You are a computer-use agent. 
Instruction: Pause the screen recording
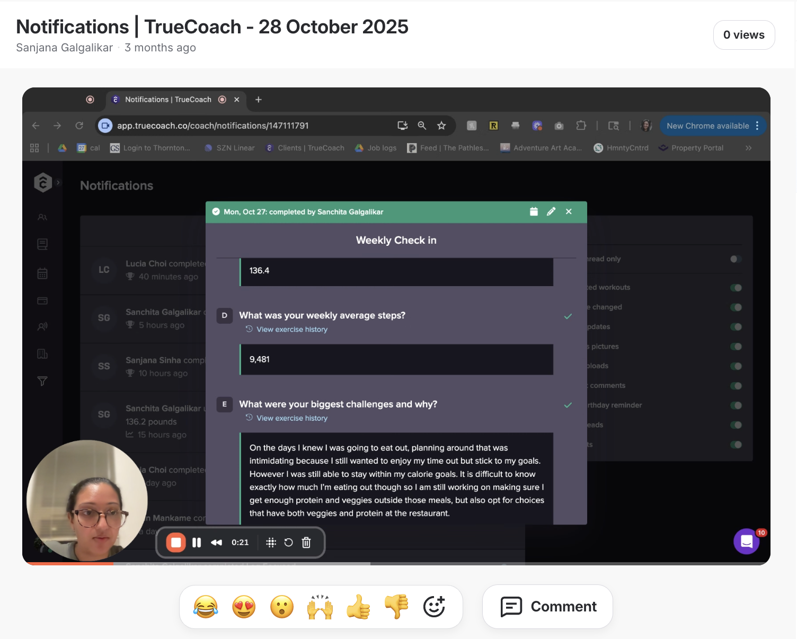coord(197,543)
